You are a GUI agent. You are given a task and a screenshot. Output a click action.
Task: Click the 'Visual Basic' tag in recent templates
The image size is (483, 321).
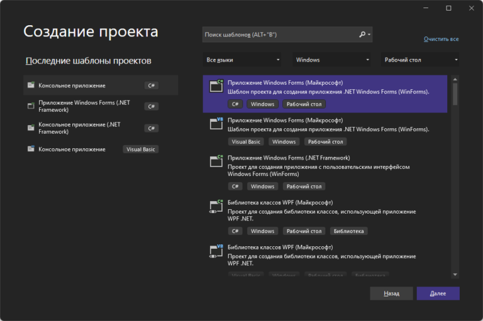140,150
